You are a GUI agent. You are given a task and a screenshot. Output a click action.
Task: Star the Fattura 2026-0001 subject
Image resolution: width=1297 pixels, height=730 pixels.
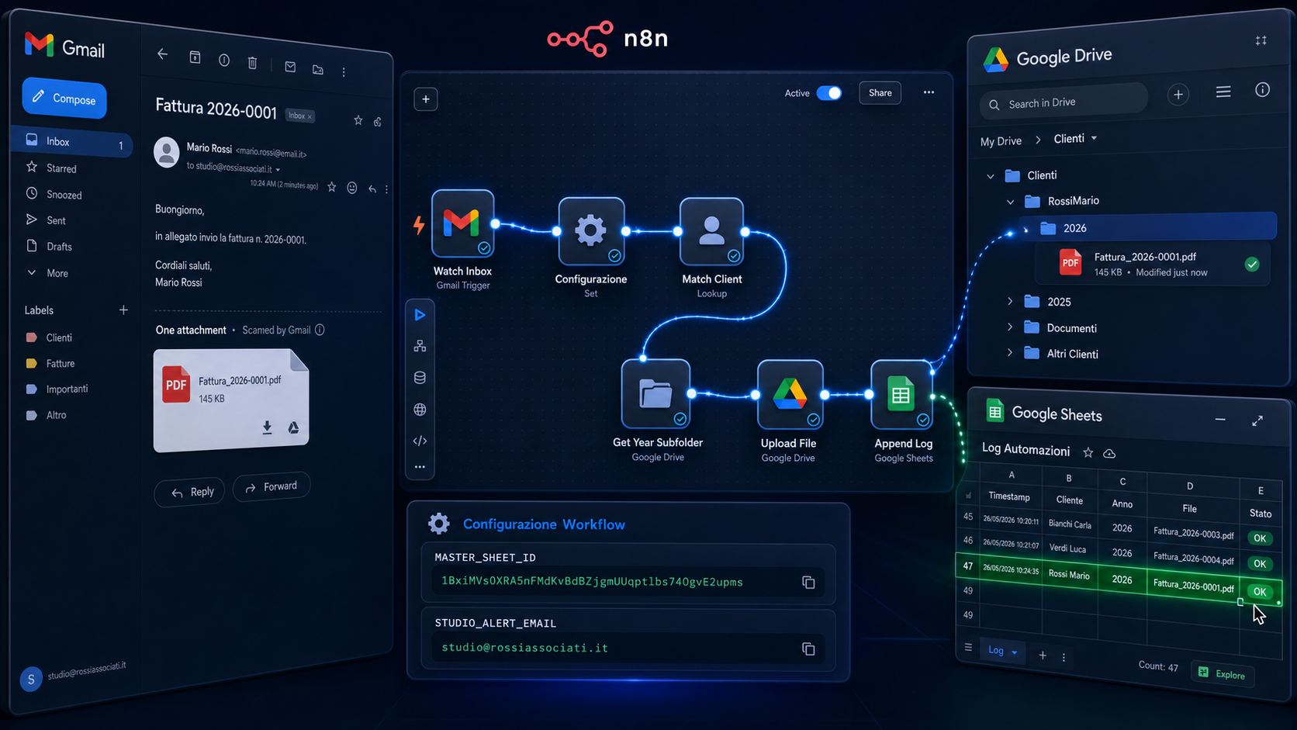point(358,120)
